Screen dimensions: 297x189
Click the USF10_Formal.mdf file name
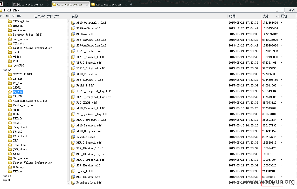[89, 63]
